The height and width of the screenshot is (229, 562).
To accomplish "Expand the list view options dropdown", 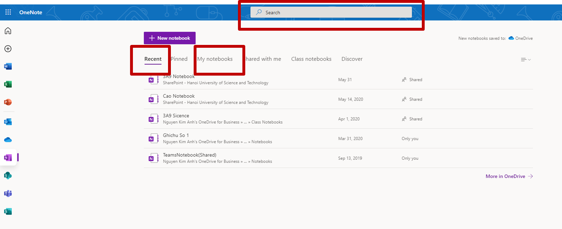I will point(526,59).
